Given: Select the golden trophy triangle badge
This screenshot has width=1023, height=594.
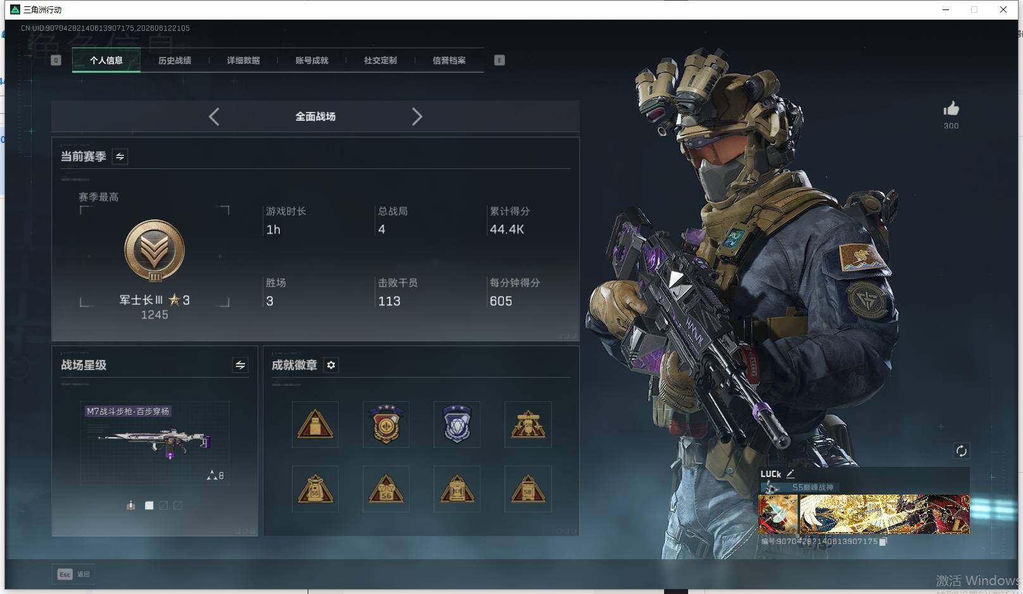Looking at the screenshot, I should 528,424.
